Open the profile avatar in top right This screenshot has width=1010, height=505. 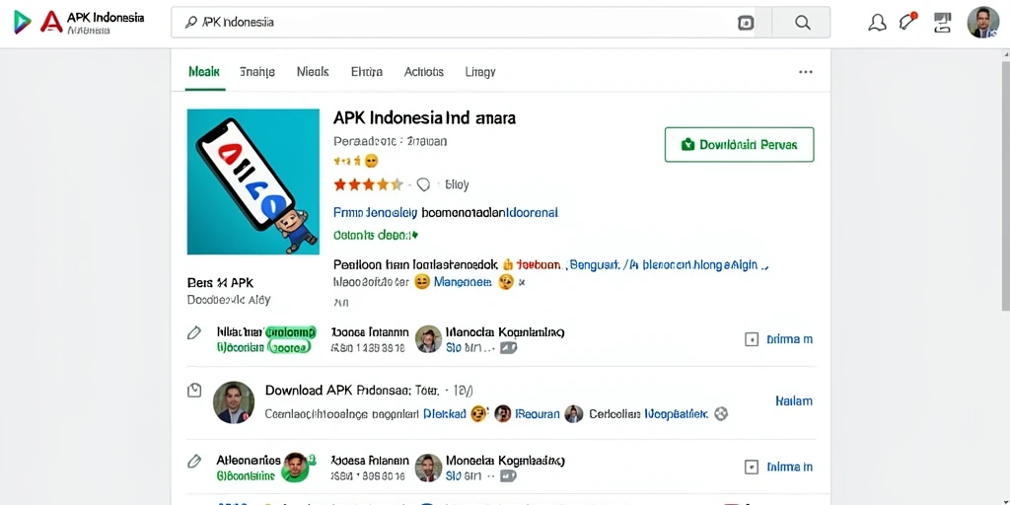(983, 23)
